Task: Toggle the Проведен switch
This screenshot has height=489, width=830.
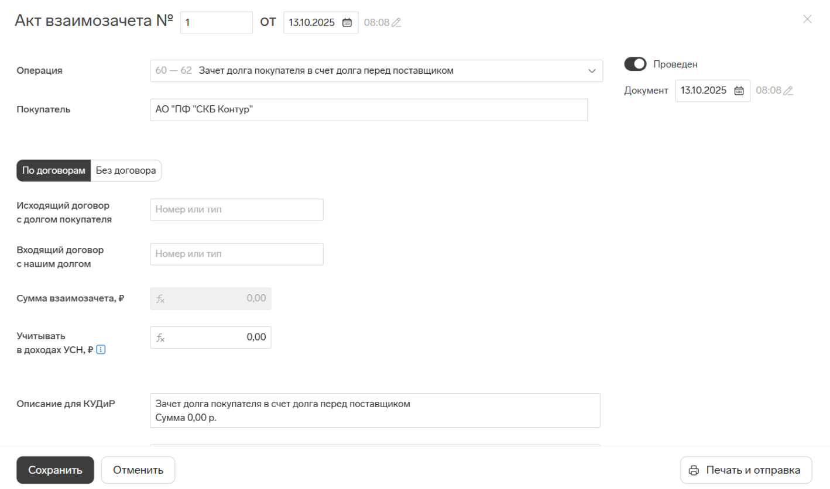Action: tap(635, 64)
